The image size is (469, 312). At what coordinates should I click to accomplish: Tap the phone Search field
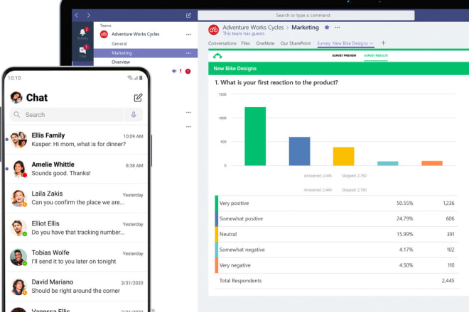point(67,115)
